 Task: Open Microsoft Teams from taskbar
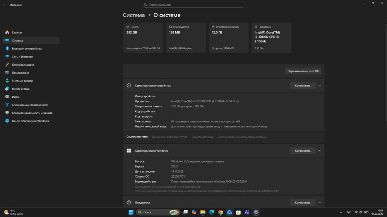247,212
